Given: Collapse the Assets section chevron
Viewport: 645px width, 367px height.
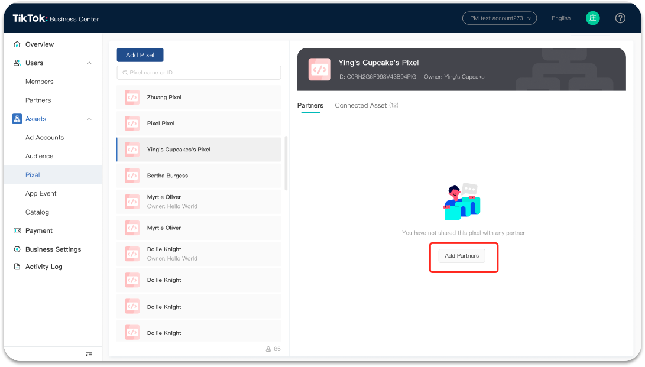Looking at the screenshot, I should point(89,119).
